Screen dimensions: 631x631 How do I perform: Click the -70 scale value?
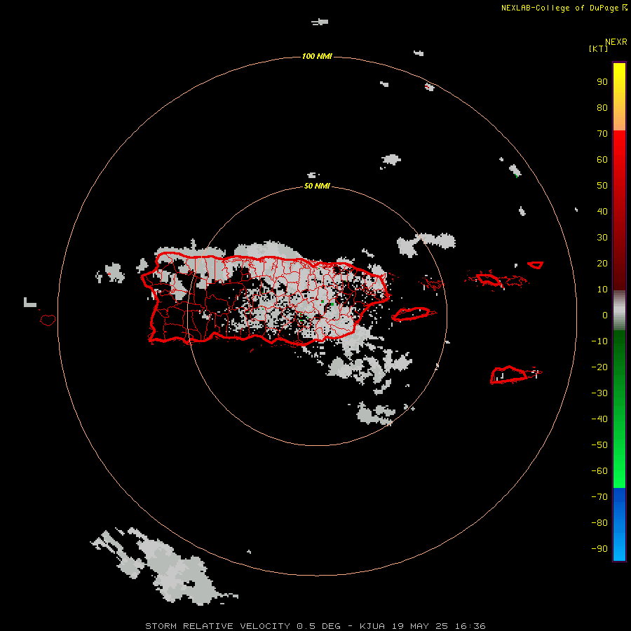[x=599, y=497]
